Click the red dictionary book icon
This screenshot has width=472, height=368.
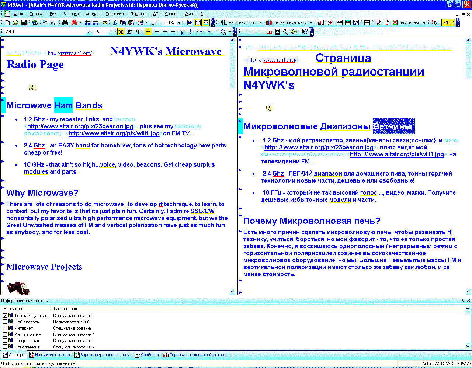270,32
